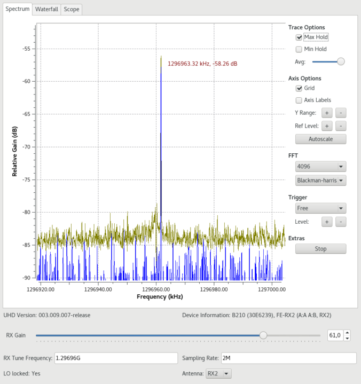Image resolution: width=361 pixels, height=384 pixels.
Task: Disable the Max Hold checkbox
Action: pos(299,37)
